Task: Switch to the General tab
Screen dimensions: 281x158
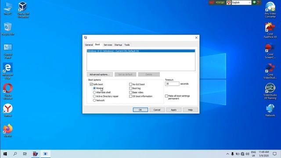Action: pos(89,45)
